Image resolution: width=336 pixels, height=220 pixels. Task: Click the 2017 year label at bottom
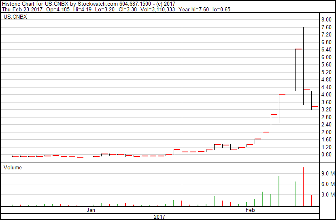click(x=159, y=217)
